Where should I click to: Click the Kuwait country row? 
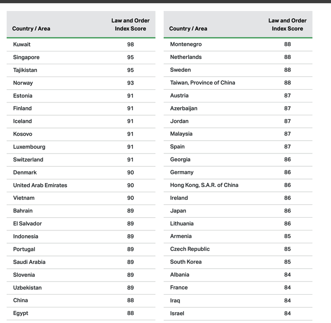coord(22,44)
